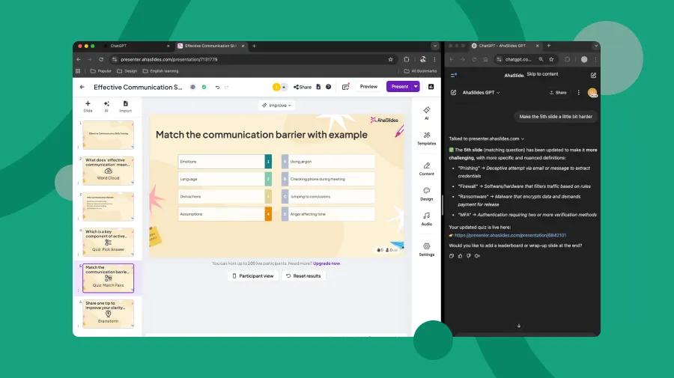Viewport: 674px width, 378px height.
Task: Open the Design panel icon
Action: coord(426,193)
